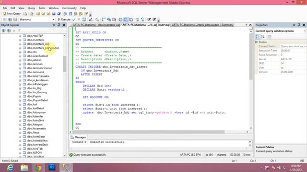The height and width of the screenshot is (172, 307).
Task: Switch to the dbo.Inventaris_Adj tab
Action: pos(96,25)
